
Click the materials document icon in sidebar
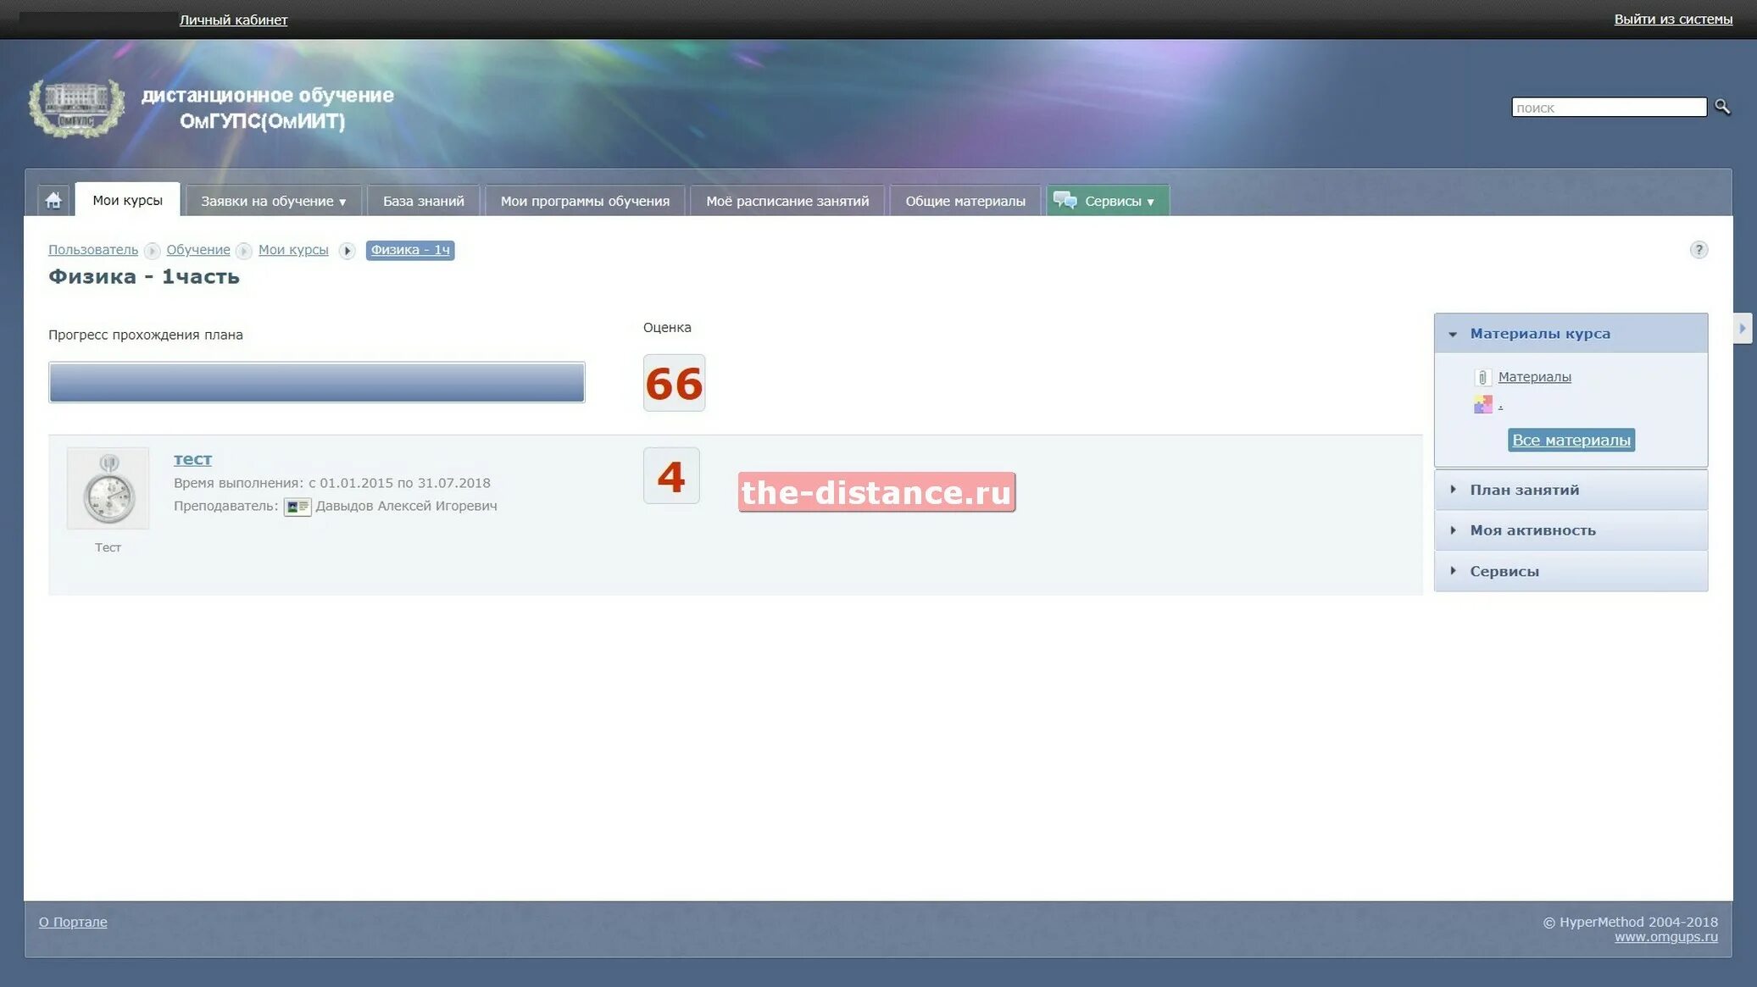1483,376
